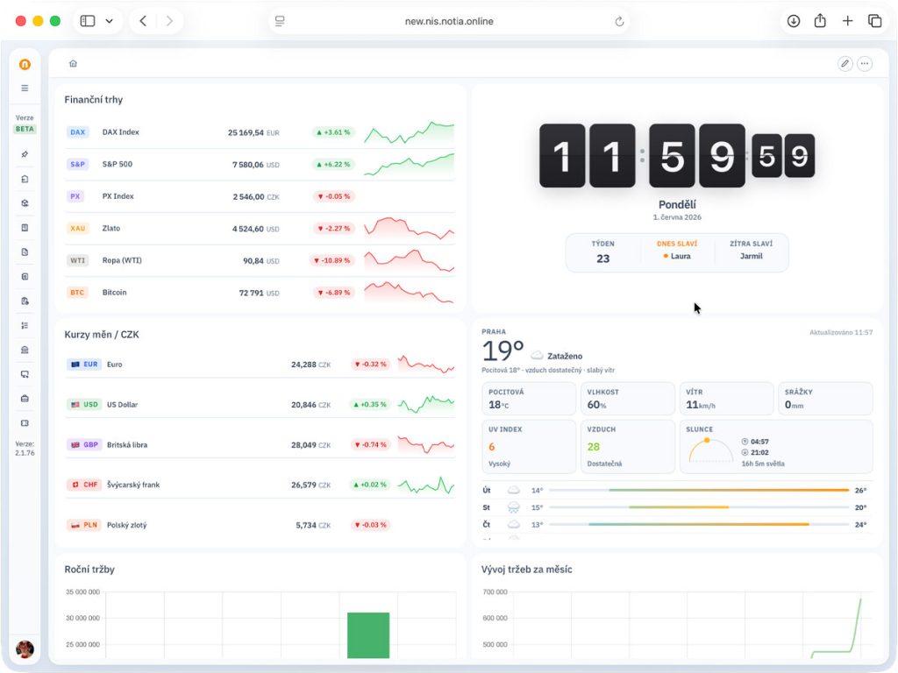
Task: Open Safari downloads icon
Action: click(793, 21)
